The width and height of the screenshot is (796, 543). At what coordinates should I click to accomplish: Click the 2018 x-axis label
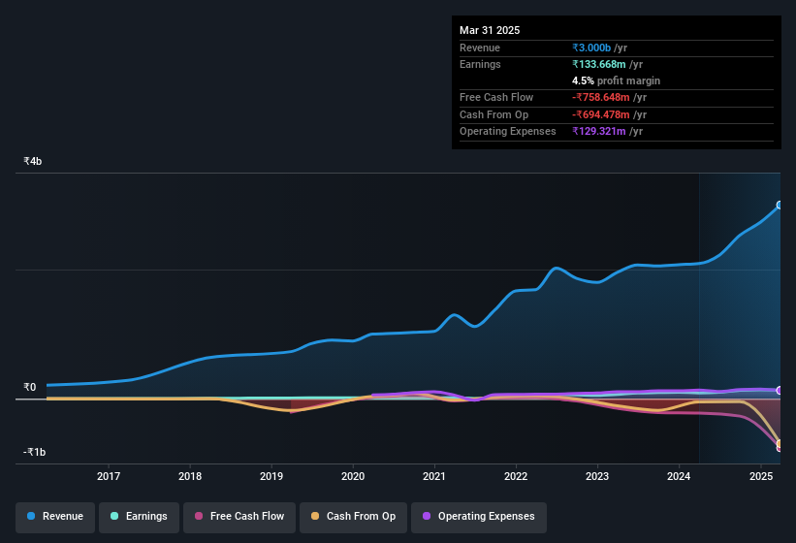click(190, 476)
